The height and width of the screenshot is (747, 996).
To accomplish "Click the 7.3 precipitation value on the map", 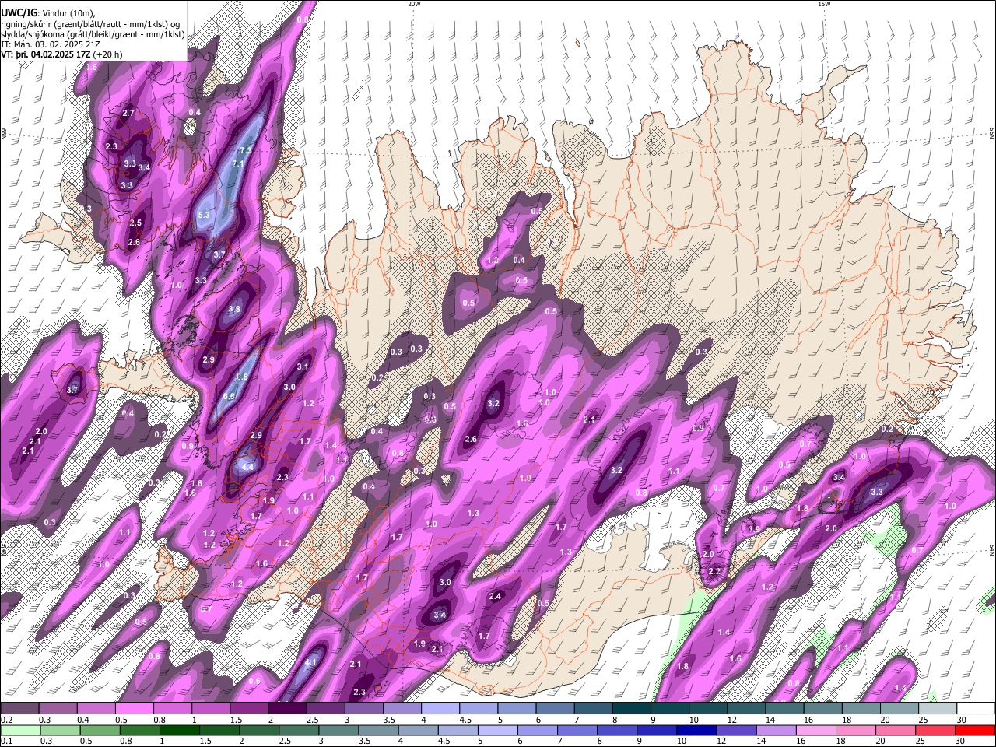I will [246, 150].
